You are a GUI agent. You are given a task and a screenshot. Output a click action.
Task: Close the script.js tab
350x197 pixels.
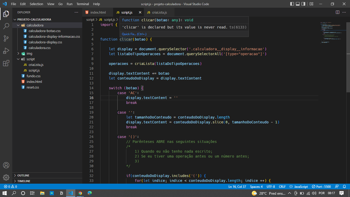tap(140, 12)
